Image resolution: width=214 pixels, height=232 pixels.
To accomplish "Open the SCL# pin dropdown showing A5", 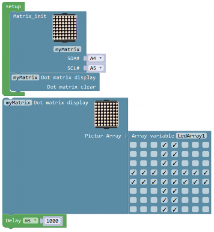I will coord(96,68).
